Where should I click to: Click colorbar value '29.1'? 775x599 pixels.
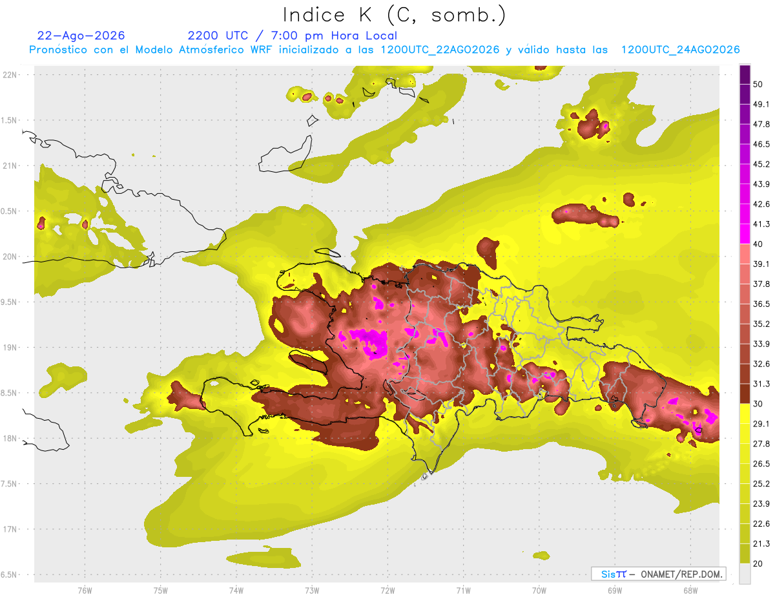tap(761, 424)
